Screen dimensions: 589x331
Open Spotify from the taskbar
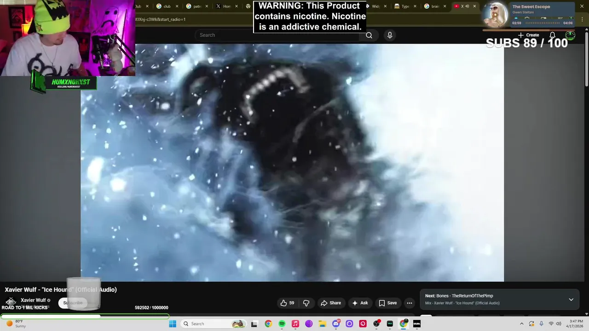[x=282, y=324]
